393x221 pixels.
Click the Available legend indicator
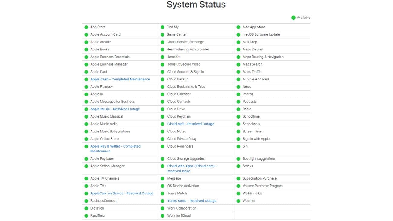293,18
